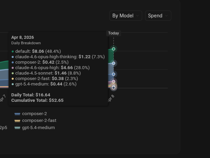This screenshot has height=158, width=210.
Task: Select the bottom-most dark data point marker
Action: [114, 88]
